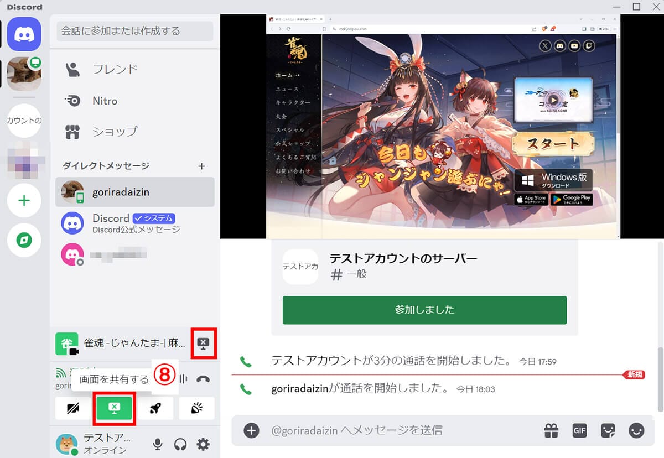Viewport: 664px width, 458px height.
Task: Start an activity with the rocket button
Action: pyautogui.click(x=155, y=408)
